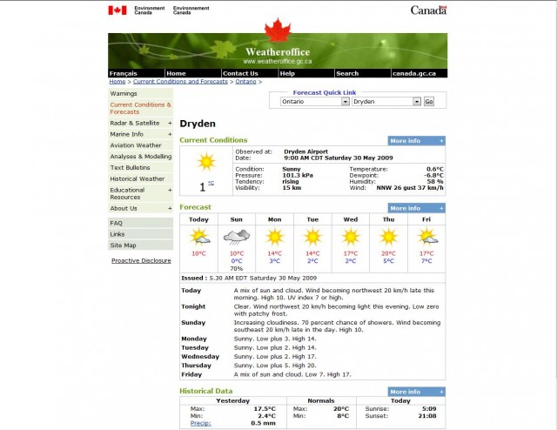Image resolution: width=557 pixels, height=430 pixels.
Task: Open Analyses & Modelling in the sidebar
Action: [x=140, y=157]
